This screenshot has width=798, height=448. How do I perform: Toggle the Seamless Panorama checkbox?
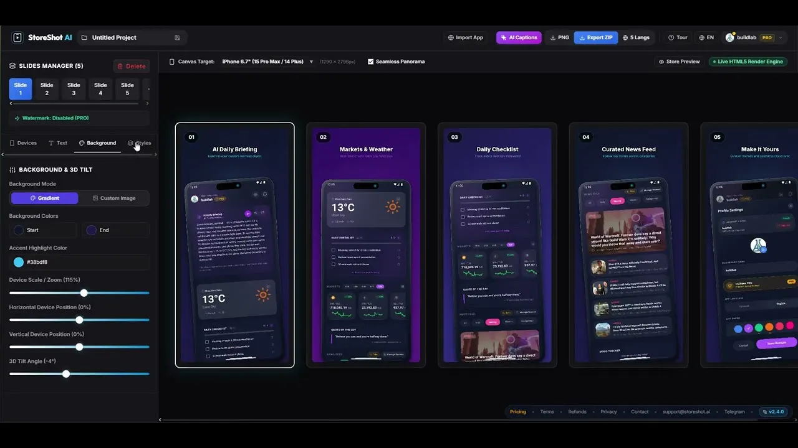tap(371, 62)
